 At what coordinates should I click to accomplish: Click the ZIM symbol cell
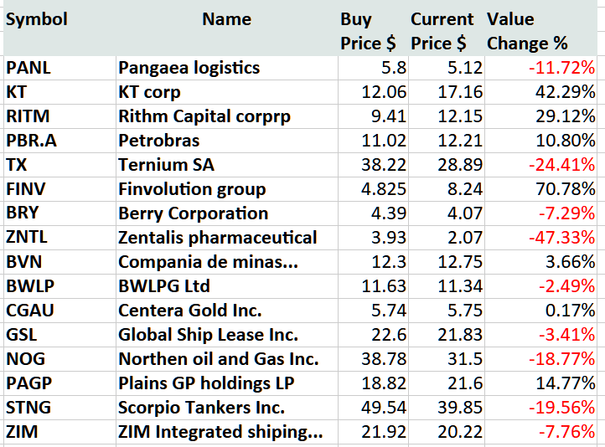coord(21,432)
